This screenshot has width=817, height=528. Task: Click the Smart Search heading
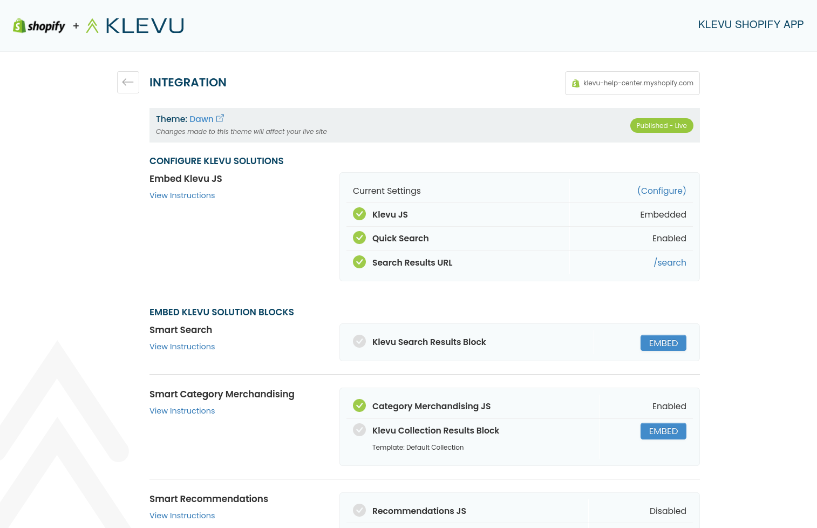click(x=181, y=330)
